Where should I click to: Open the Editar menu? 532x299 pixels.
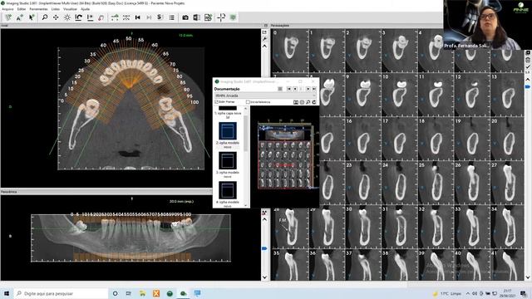(22, 9)
